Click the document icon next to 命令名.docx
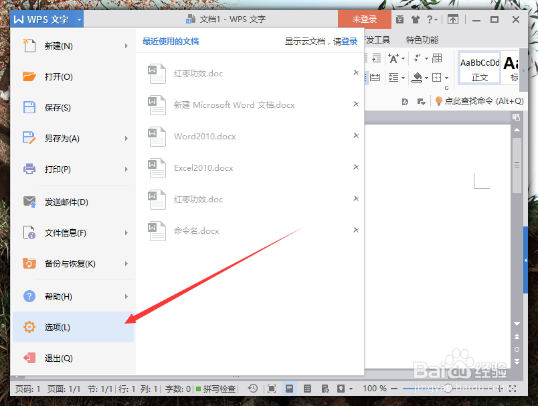538x406 pixels. pos(157,231)
